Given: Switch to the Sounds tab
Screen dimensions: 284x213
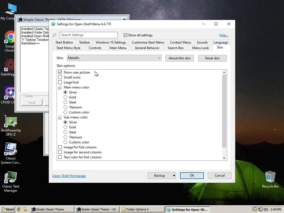Looking at the screenshot, I should [202, 42].
